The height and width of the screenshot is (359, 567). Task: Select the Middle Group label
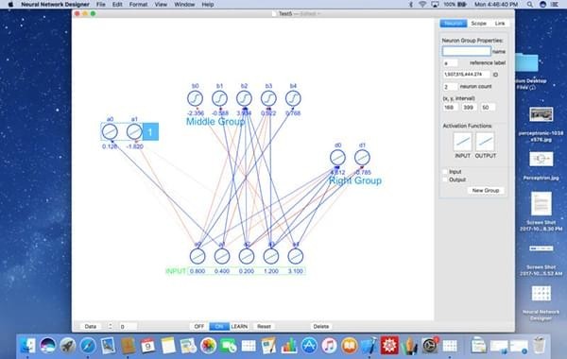point(215,122)
